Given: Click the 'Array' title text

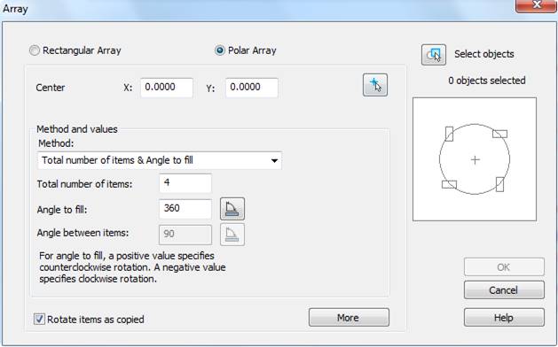Looking at the screenshot, I should [x=15, y=9].
